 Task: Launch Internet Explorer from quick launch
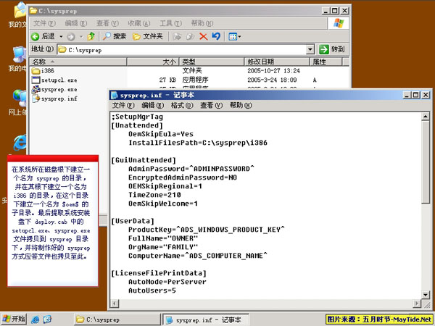tap(35, 319)
